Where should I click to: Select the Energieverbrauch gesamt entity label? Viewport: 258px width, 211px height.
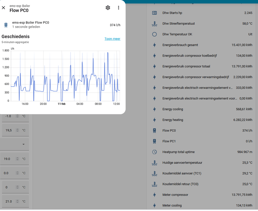180,45
